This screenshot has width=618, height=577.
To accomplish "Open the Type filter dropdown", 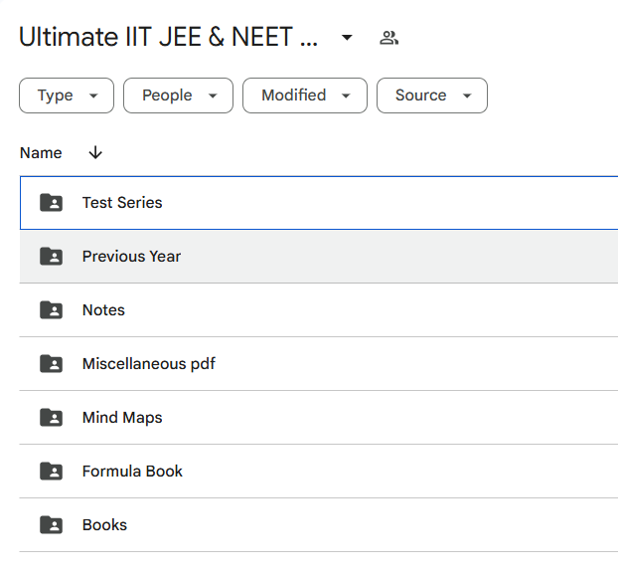I will 67,96.
